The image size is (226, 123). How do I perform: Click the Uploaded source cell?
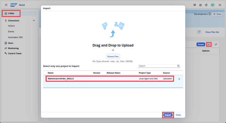(167, 79)
